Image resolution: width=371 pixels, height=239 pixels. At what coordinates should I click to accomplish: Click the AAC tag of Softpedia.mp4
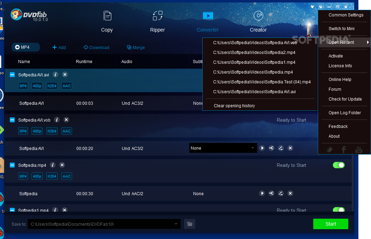coord(66,176)
